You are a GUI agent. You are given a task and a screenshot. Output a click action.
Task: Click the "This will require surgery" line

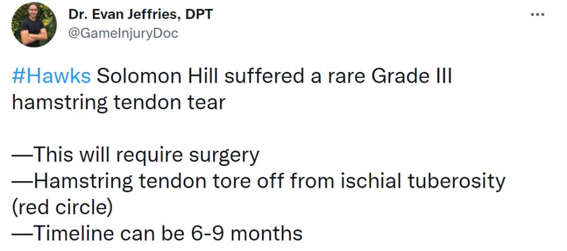[x=136, y=155]
